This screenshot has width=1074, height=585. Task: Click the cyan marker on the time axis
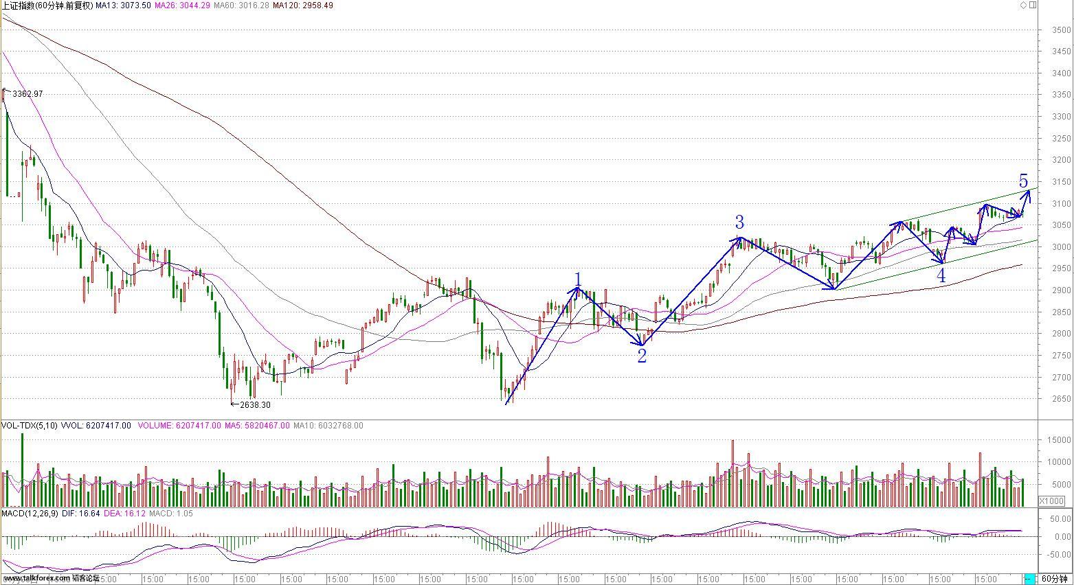pyautogui.click(x=1029, y=579)
